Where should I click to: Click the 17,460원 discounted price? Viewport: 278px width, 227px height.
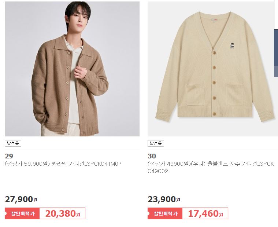[x=205, y=213]
